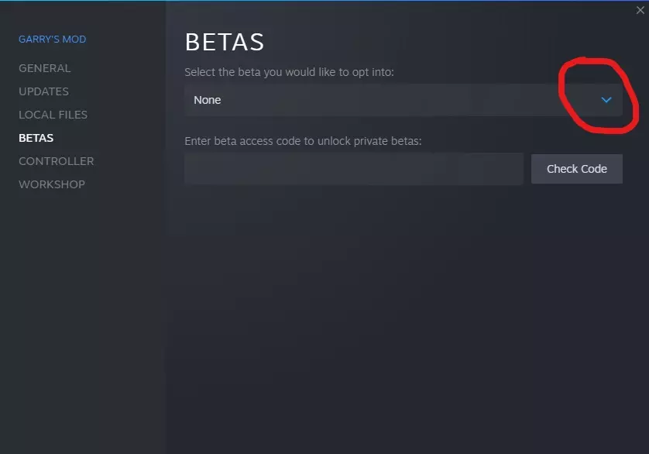This screenshot has height=454, width=649.
Task: Switch to the Updates section
Action: click(43, 91)
